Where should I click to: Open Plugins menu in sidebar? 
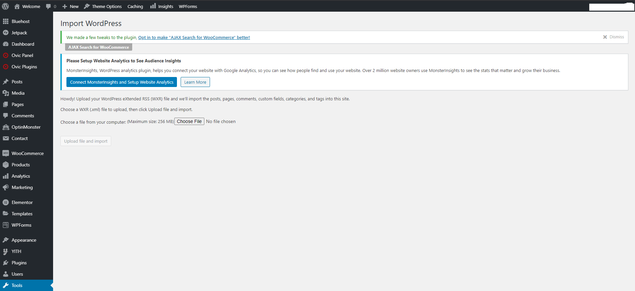coord(26,263)
